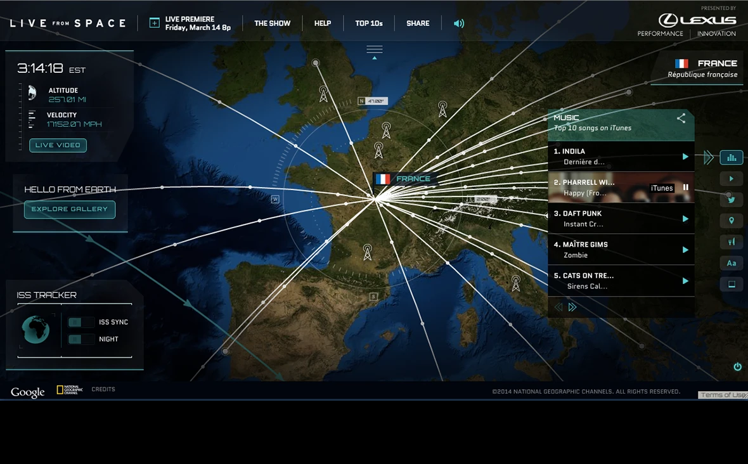
Task: Click the Live Video button
Action: pyautogui.click(x=58, y=145)
